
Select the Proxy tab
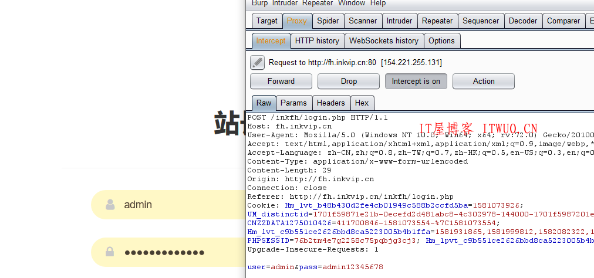tap(297, 21)
